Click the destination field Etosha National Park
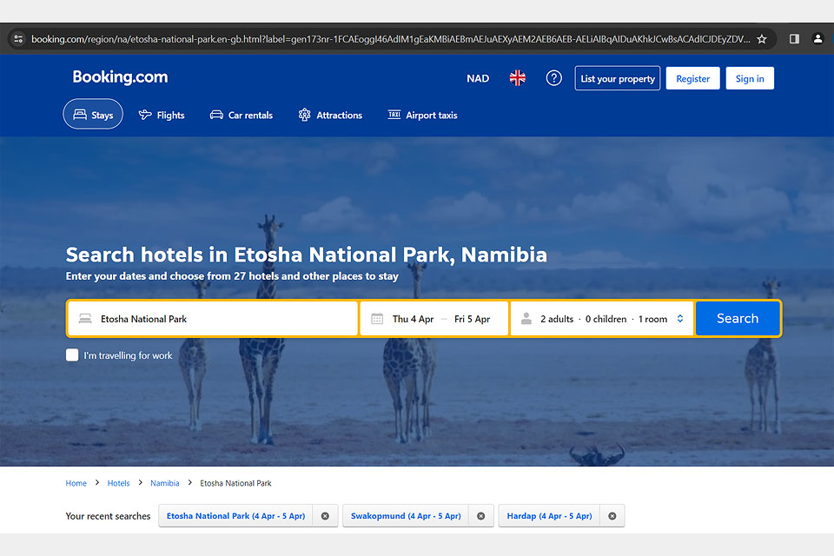Image resolution: width=834 pixels, height=556 pixels. point(213,319)
